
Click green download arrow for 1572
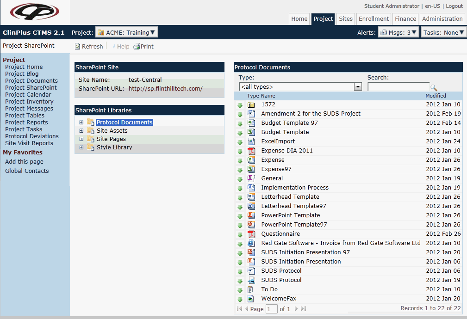[x=240, y=105]
